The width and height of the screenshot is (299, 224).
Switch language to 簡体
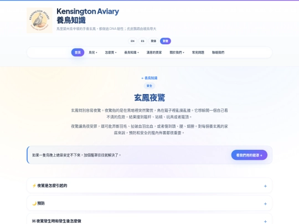coord(153,41)
